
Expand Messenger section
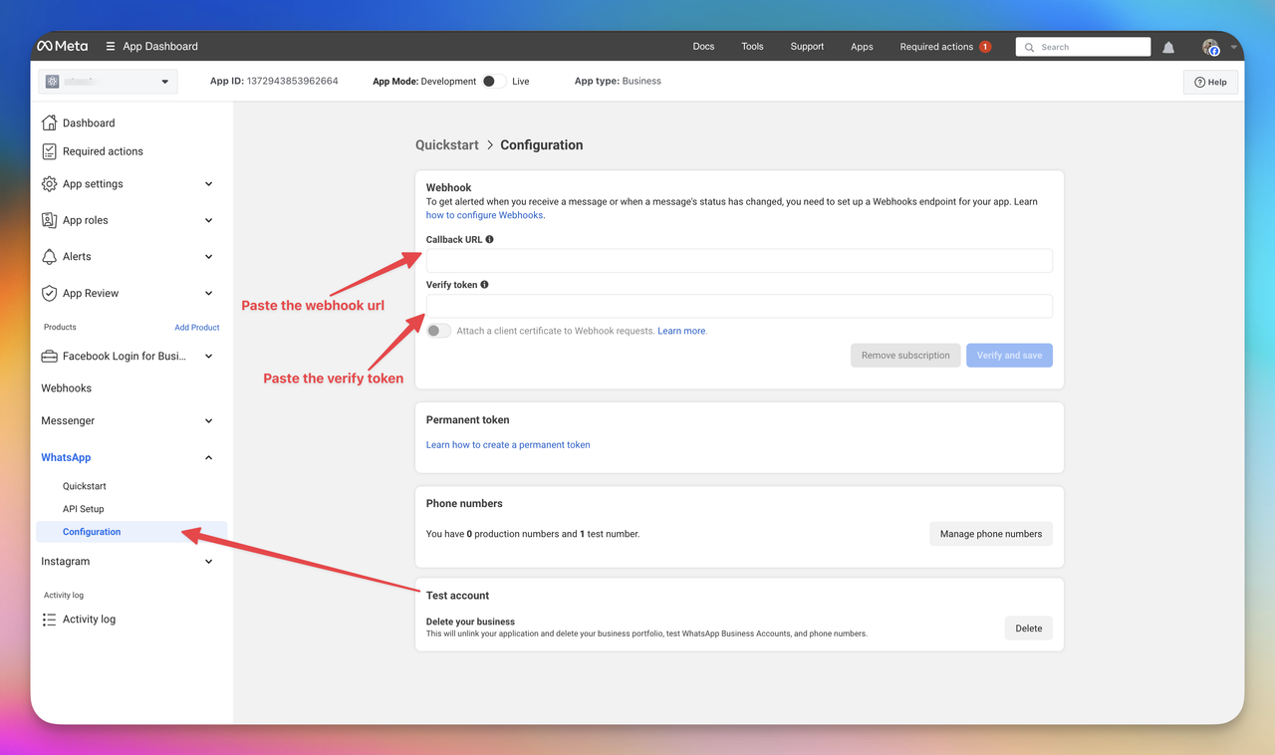tap(208, 421)
